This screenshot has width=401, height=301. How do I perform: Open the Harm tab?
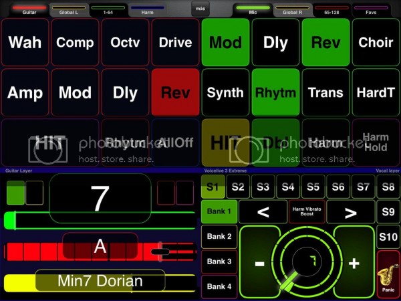[148, 10]
